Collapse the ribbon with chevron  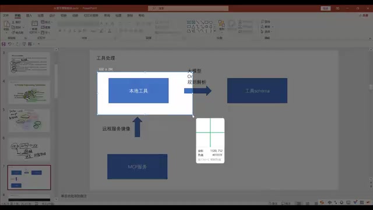[x=370, y=38]
